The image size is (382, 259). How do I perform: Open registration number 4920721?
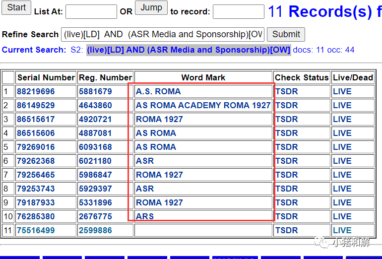click(x=95, y=119)
